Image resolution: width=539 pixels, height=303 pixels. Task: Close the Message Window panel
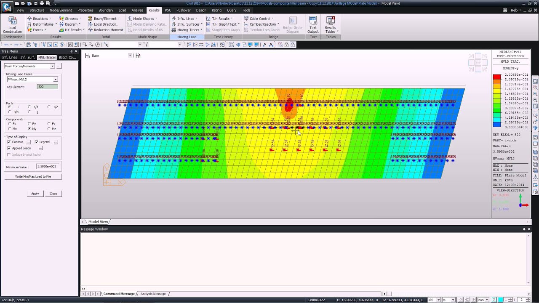pos(529,229)
